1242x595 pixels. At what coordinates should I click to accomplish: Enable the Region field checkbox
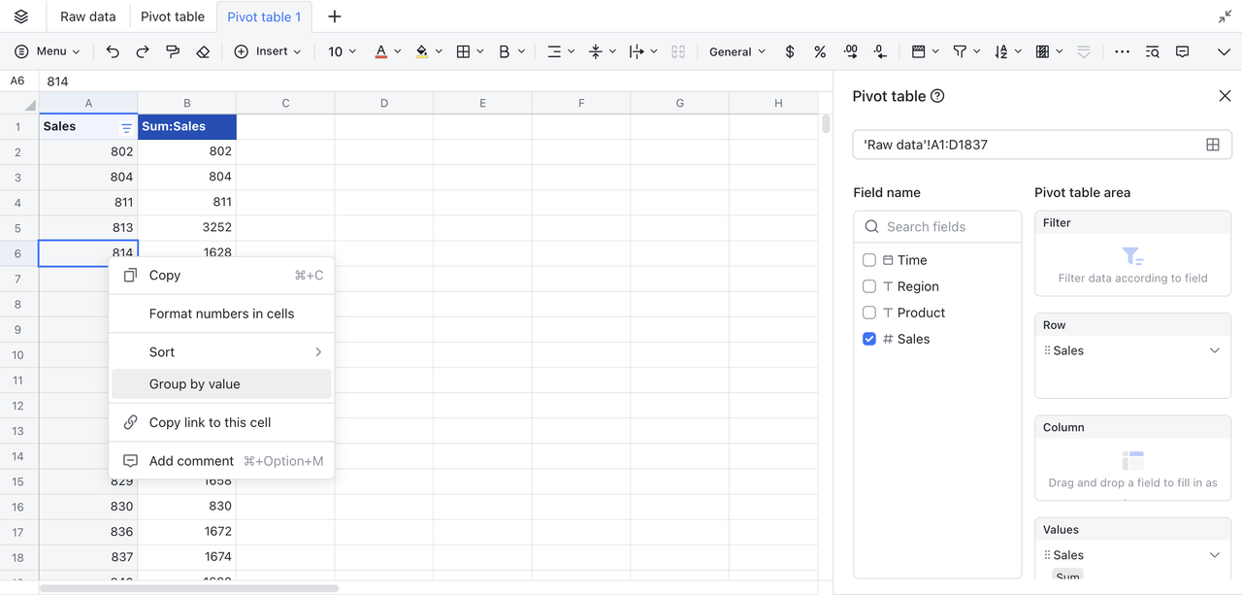pos(869,286)
